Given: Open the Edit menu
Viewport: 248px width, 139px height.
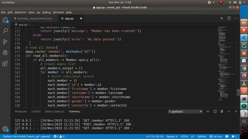Looking at the screenshot, I should click(x=10, y=12).
